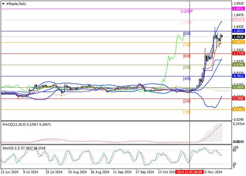Click the 23 Jun 2024 date label
The height and width of the screenshot is (176, 246).
[10, 172]
